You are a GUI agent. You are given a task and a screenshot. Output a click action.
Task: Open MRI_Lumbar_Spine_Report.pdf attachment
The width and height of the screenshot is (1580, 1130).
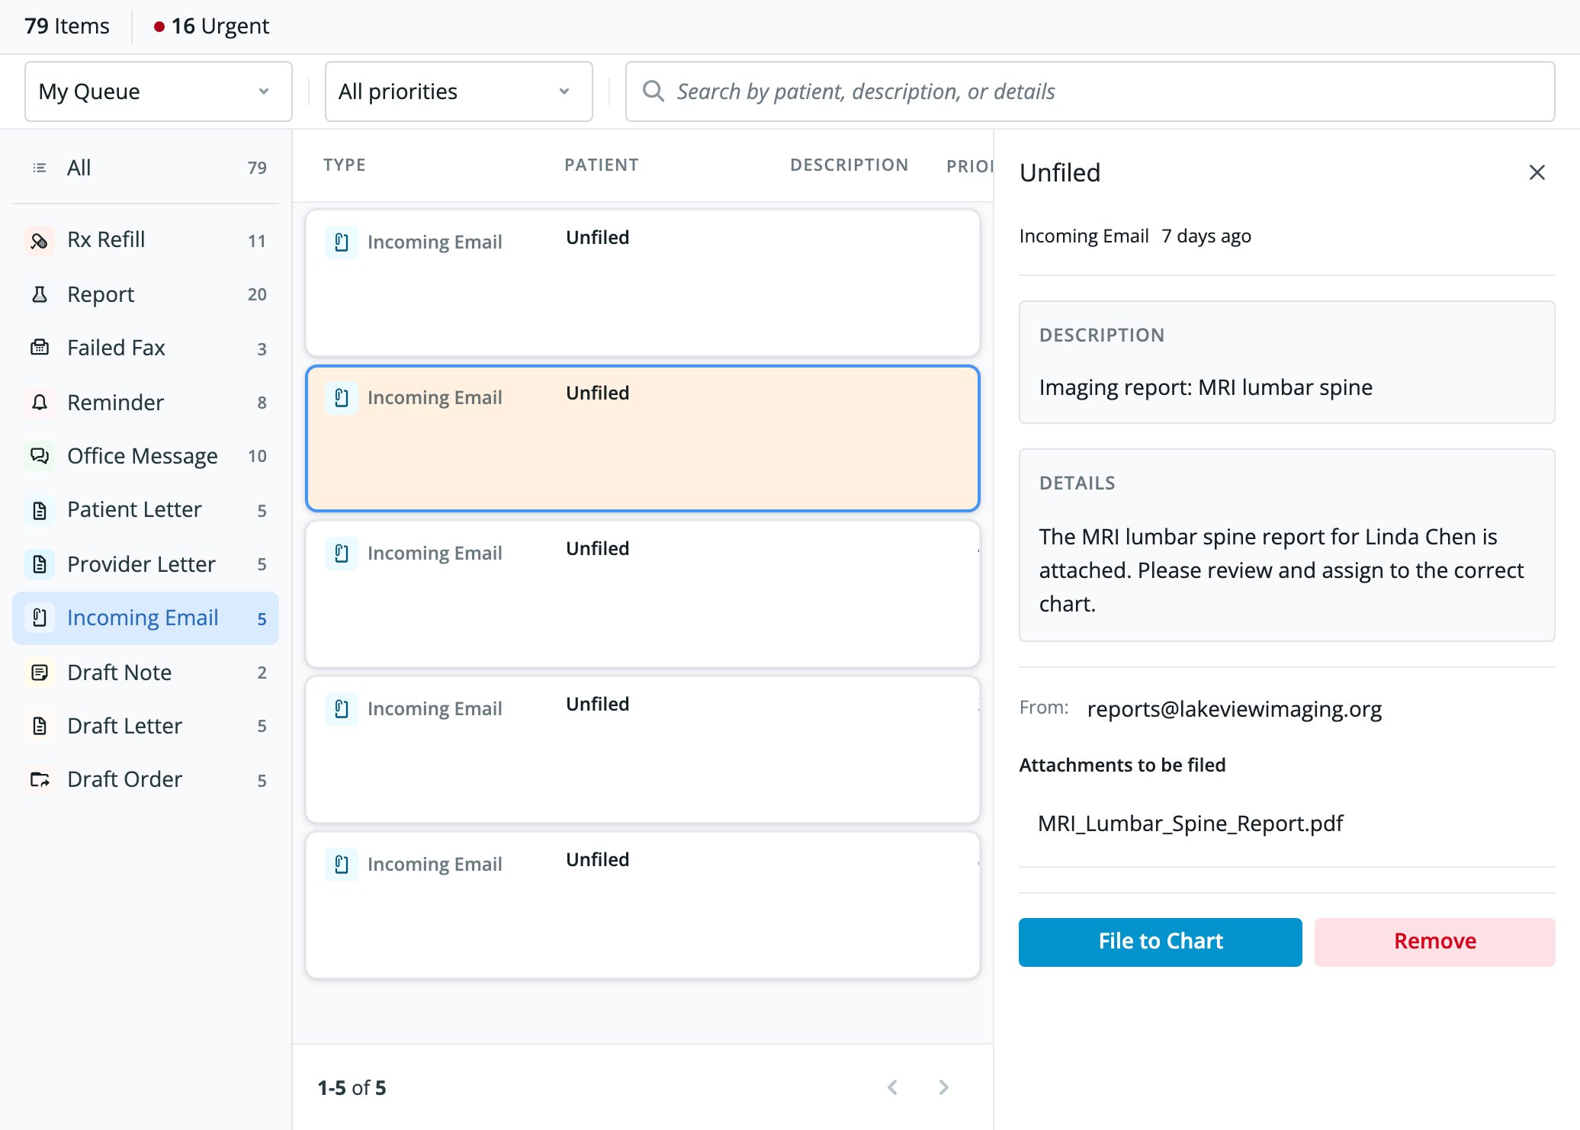[x=1190, y=823]
